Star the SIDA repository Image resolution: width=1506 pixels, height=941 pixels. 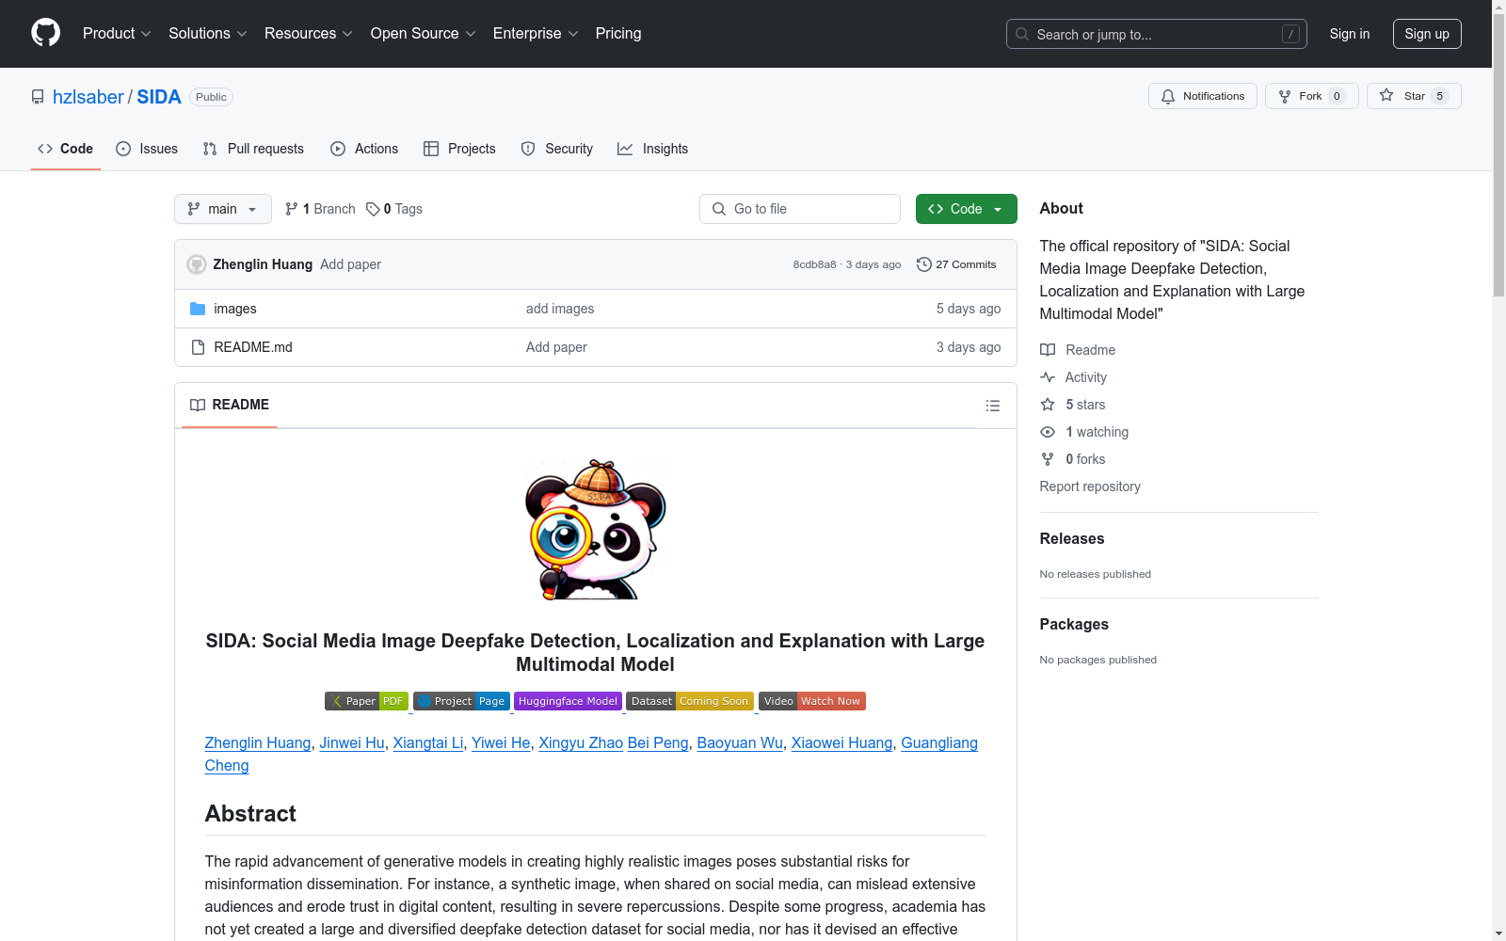pyautogui.click(x=1413, y=96)
